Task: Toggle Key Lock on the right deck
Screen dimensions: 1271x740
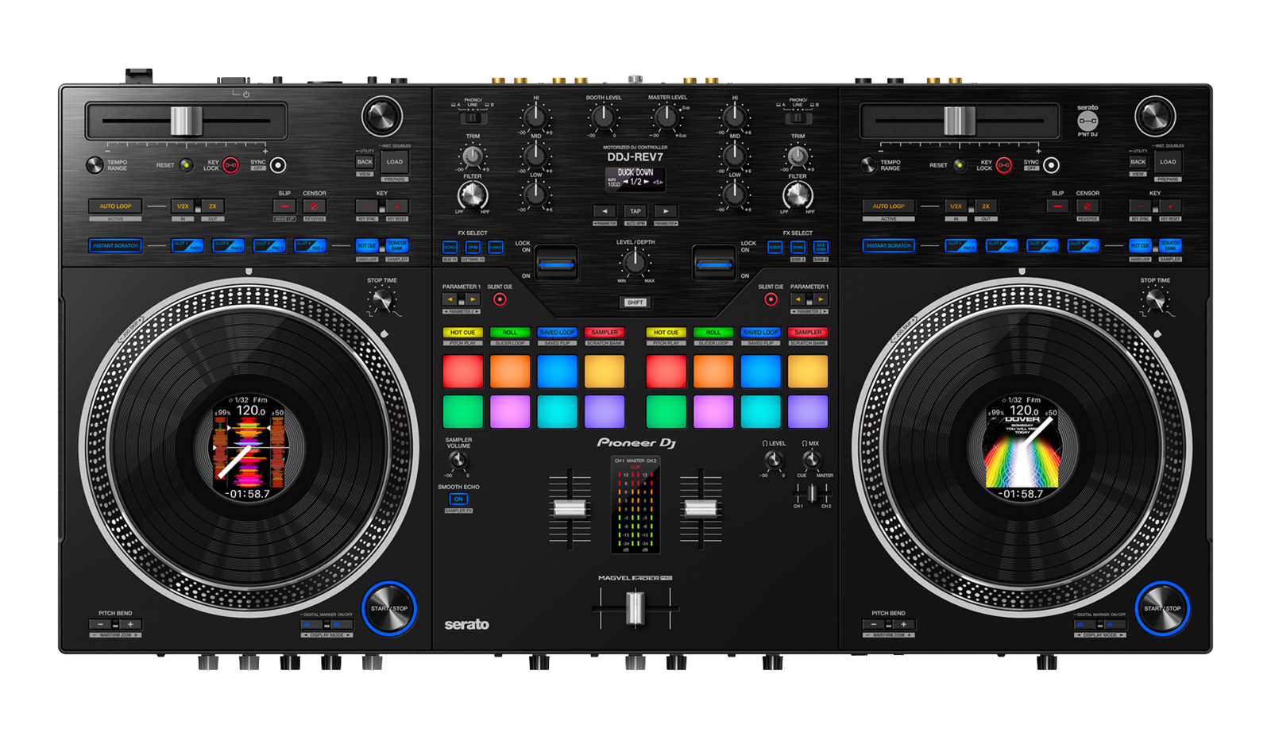Action: click(x=1004, y=165)
